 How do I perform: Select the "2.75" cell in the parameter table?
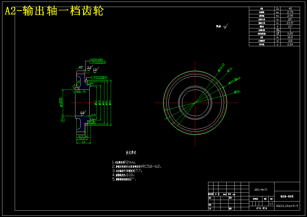coord(290,12)
